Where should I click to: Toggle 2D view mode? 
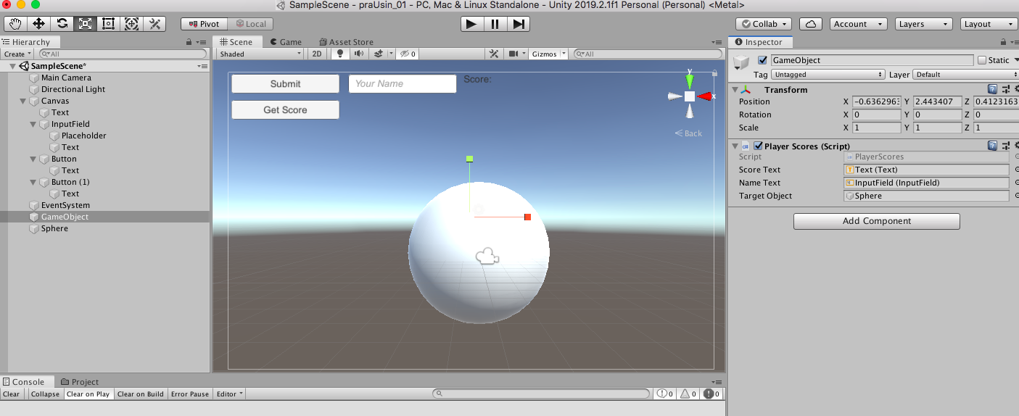pyautogui.click(x=317, y=54)
